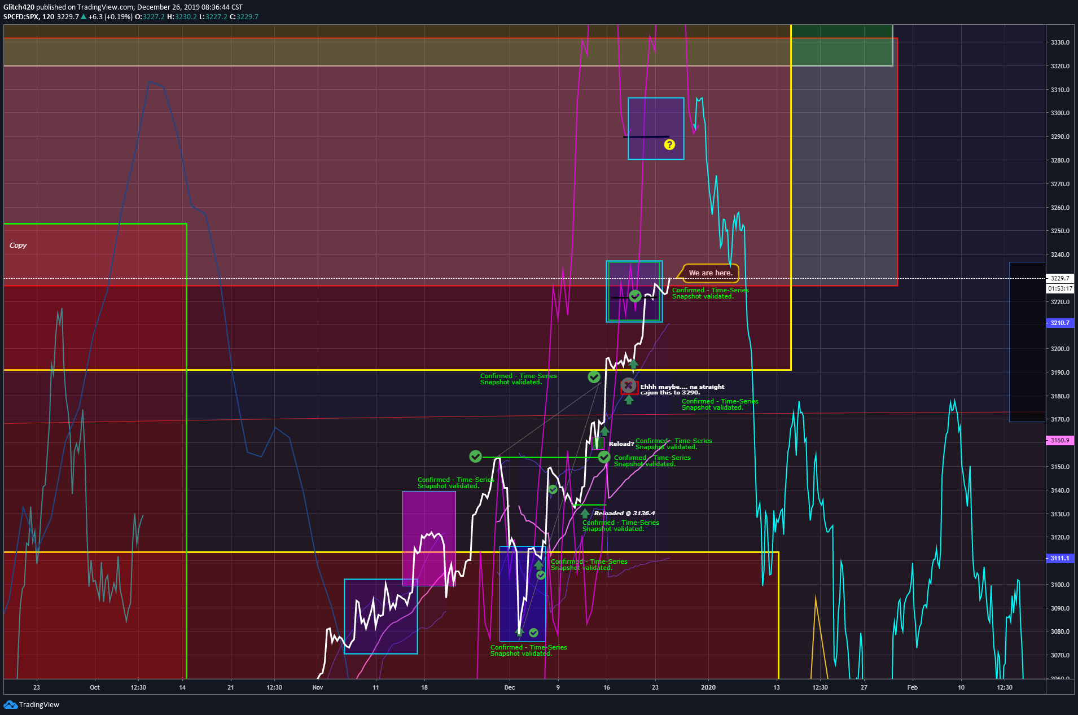This screenshot has height=715, width=1078.
Task: Click the Confirmed label below 'Reloaded @ 3136.4'
Action: pyautogui.click(x=620, y=525)
